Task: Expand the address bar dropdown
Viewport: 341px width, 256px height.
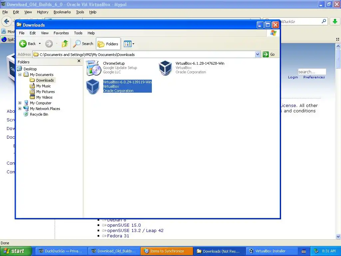Action: (x=257, y=54)
